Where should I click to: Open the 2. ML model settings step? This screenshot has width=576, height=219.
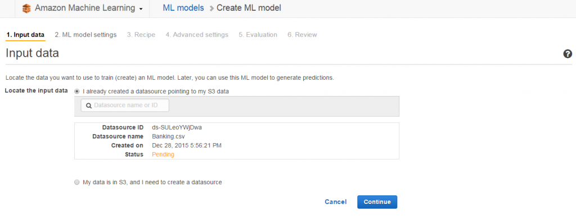coord(85,35)
